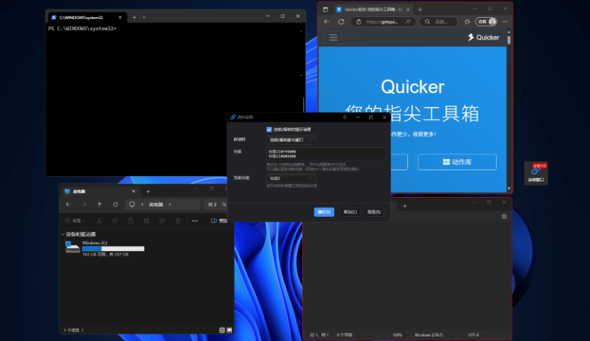Click the pin icon in dialog title bar
The image size is (590, 341).
coord(344,117)
